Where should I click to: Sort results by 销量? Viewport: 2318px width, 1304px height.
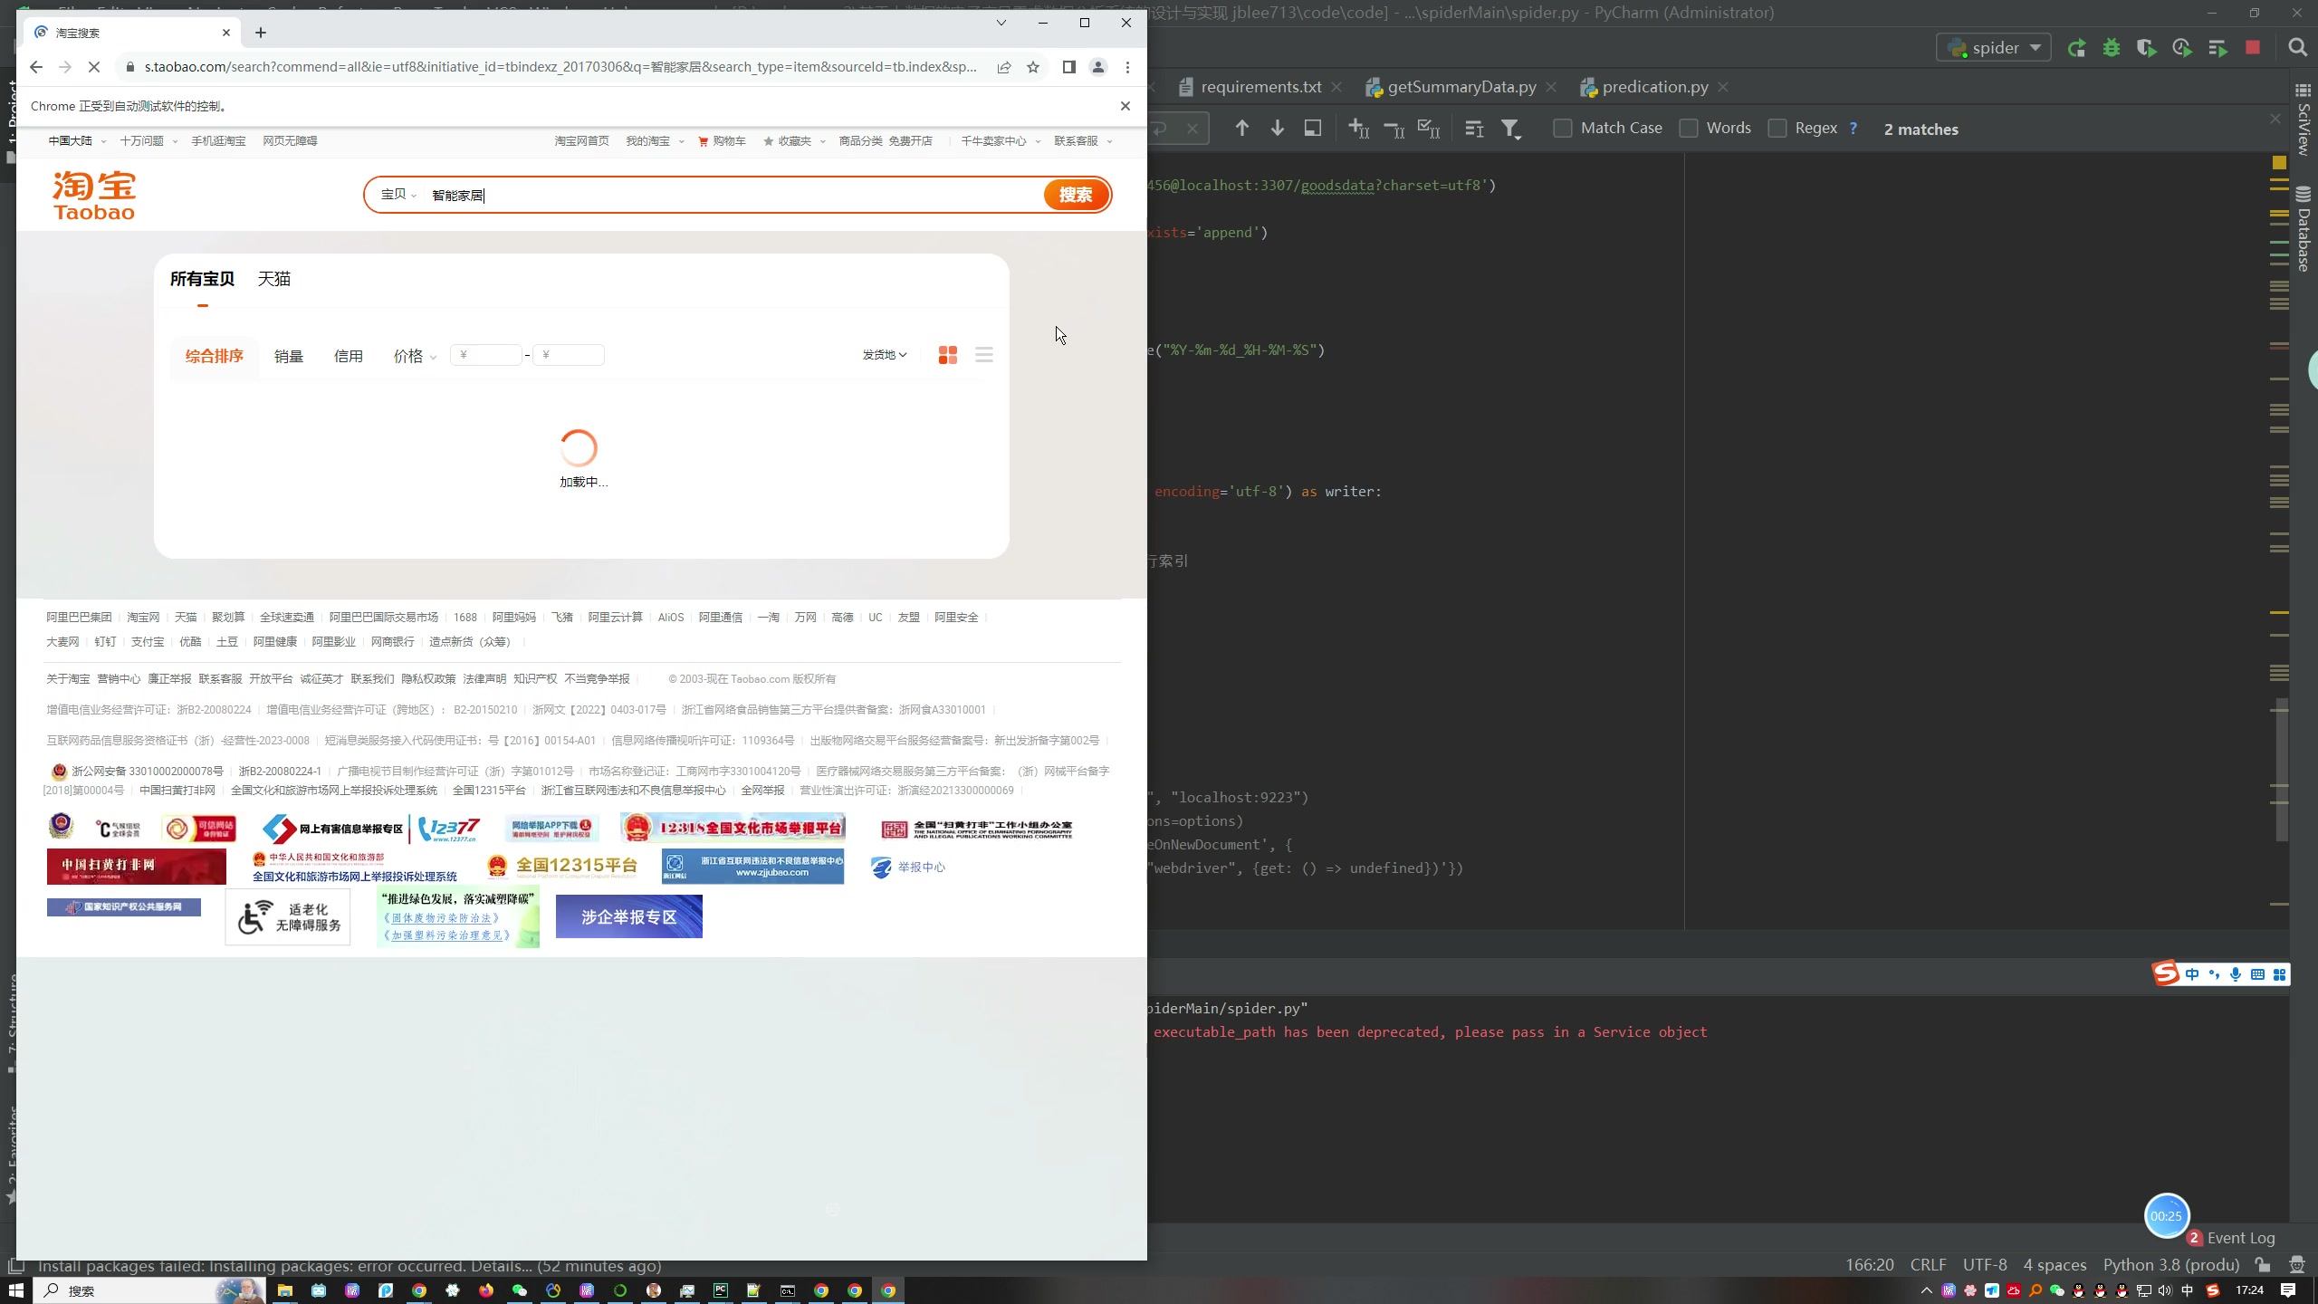(289, 356)
